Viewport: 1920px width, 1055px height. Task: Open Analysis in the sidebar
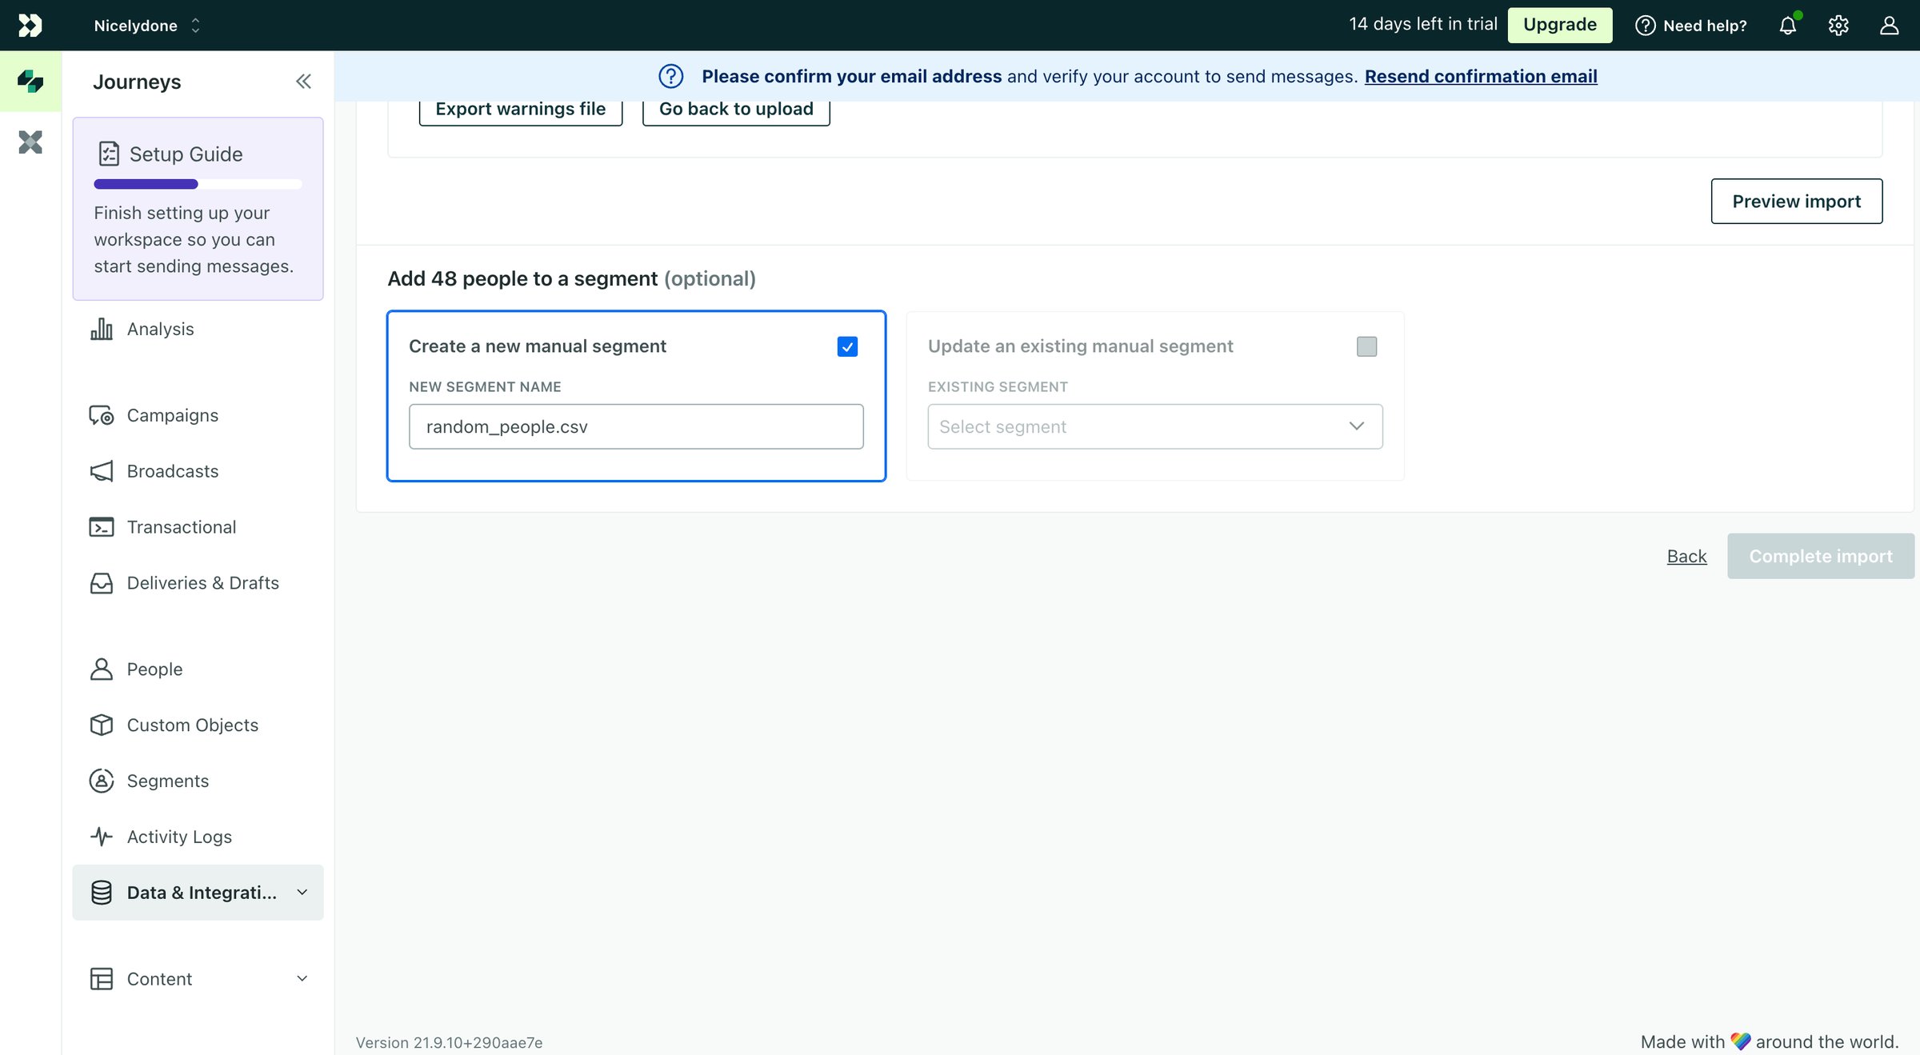tap(160, 329)
